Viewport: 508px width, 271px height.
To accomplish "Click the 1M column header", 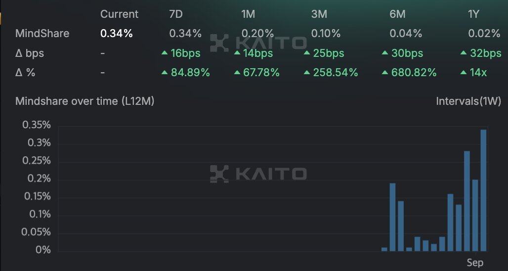I will pos(248,14).
